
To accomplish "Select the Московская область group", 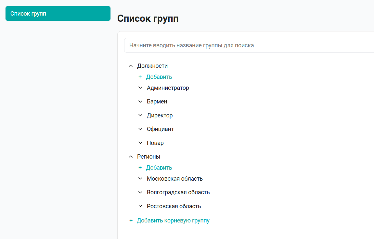I will 175,179.
